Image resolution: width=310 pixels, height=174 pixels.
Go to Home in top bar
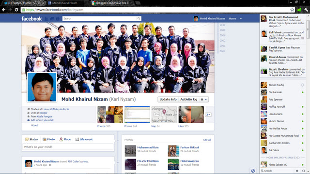click(x=232, y=18)
